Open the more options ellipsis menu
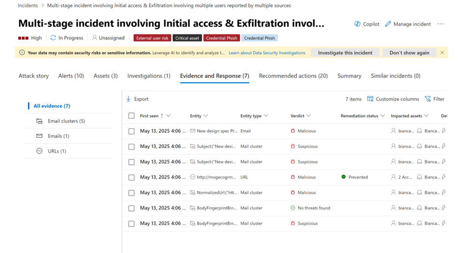The image size is (461, 253). pos(441,24)
